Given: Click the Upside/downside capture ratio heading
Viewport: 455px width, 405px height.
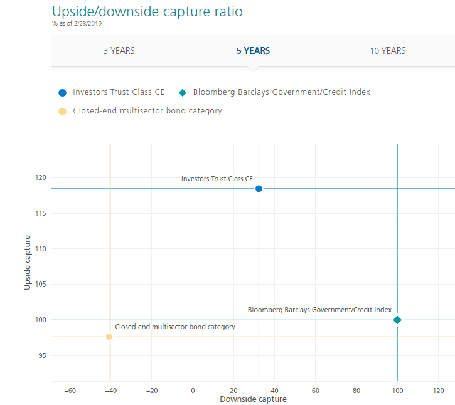Looking at the screenshot, I should [147, 12].
